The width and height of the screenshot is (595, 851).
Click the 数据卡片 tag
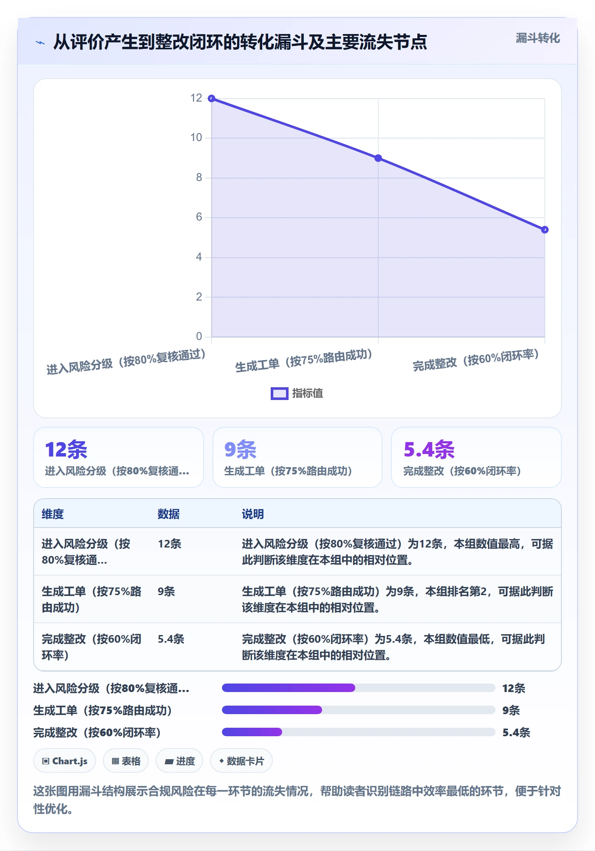tap(241, 761)
